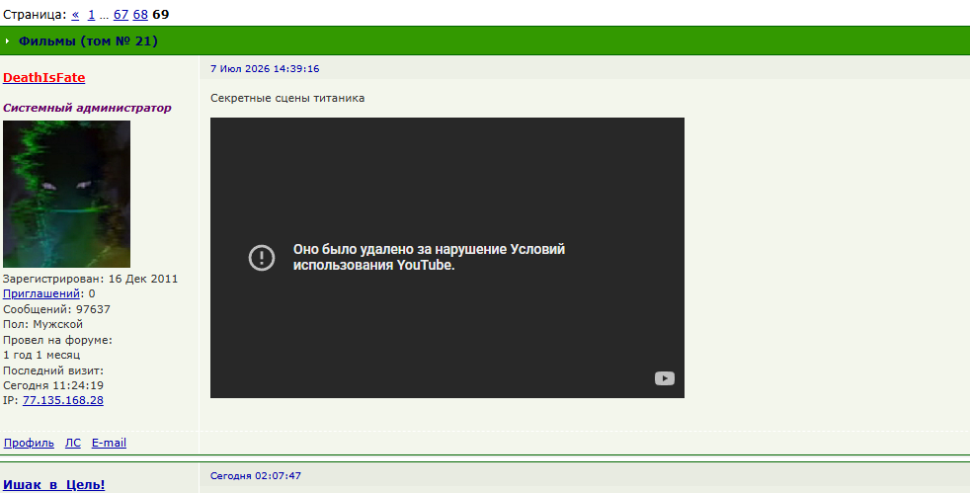
Task: Click the YouTube logo icon in player
Action: point(665,378)
